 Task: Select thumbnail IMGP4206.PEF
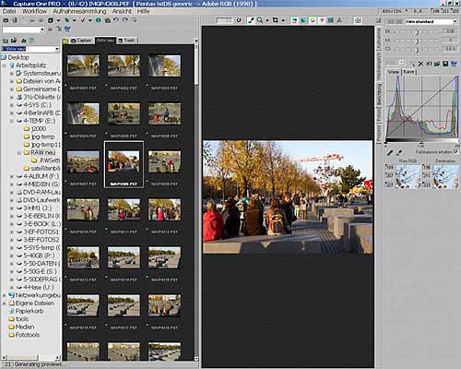[x=164, y=113]
